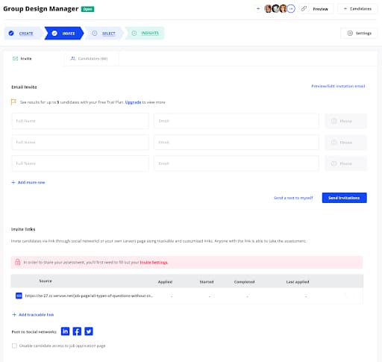Click the Twitter share icon
Screen dimensions: 382x362
point(89,331)
